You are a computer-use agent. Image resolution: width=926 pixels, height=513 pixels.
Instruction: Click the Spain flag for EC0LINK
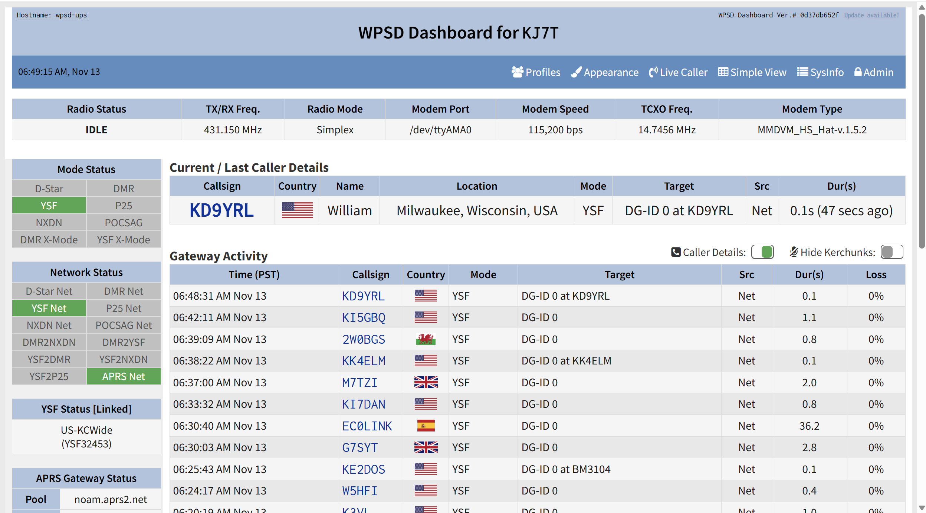point(426,426)
